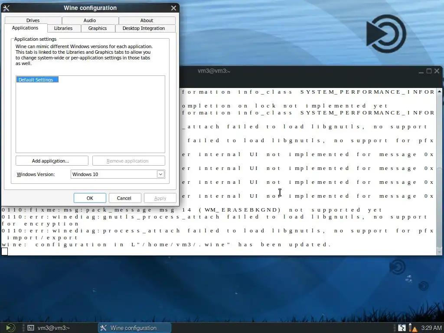
Task: Click the Add application button
Action: coord(52,161)
